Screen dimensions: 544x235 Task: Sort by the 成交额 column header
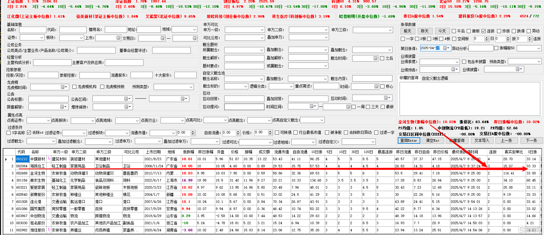[x=264, y=152]
